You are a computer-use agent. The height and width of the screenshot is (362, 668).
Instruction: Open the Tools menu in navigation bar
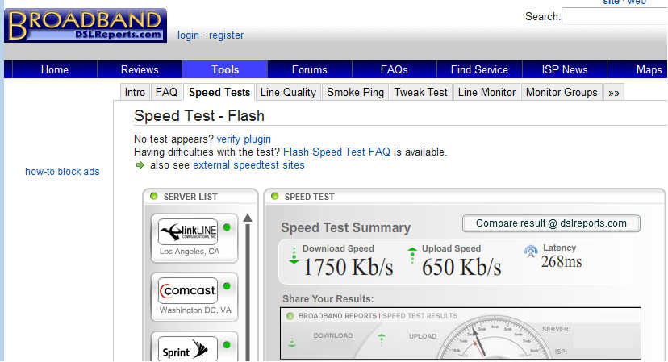click(x=225, y=69)
